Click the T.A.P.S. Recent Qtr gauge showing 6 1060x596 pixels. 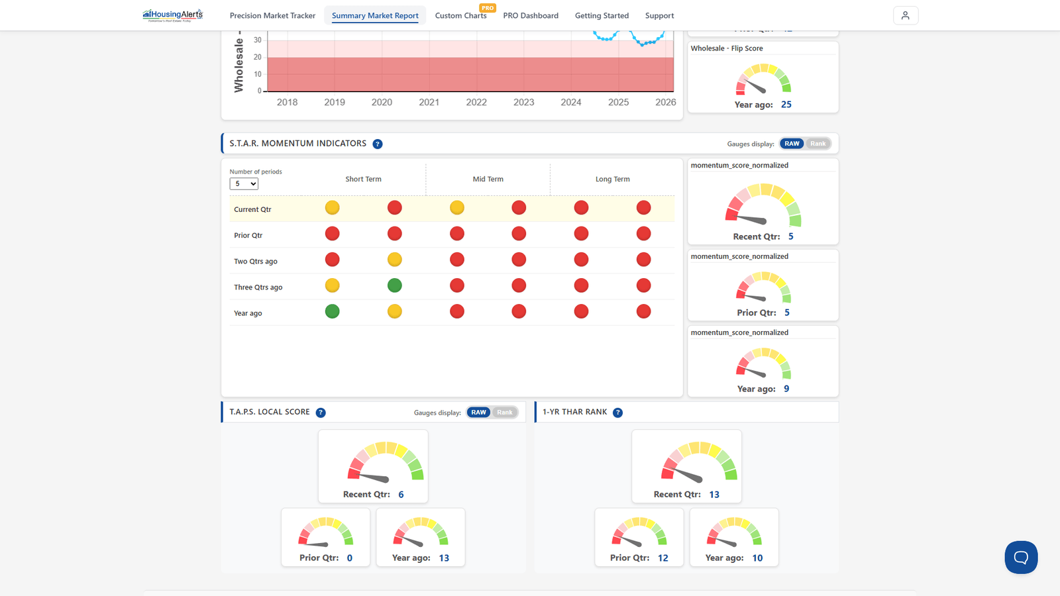pos(386,462)
